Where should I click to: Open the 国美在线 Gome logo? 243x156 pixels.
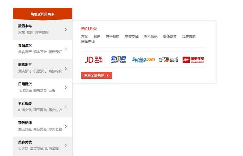(193, 60)
